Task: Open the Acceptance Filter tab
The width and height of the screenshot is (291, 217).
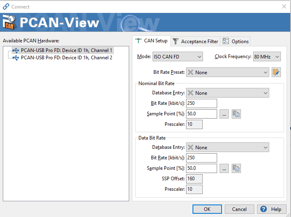Action: tap(195, 42)
